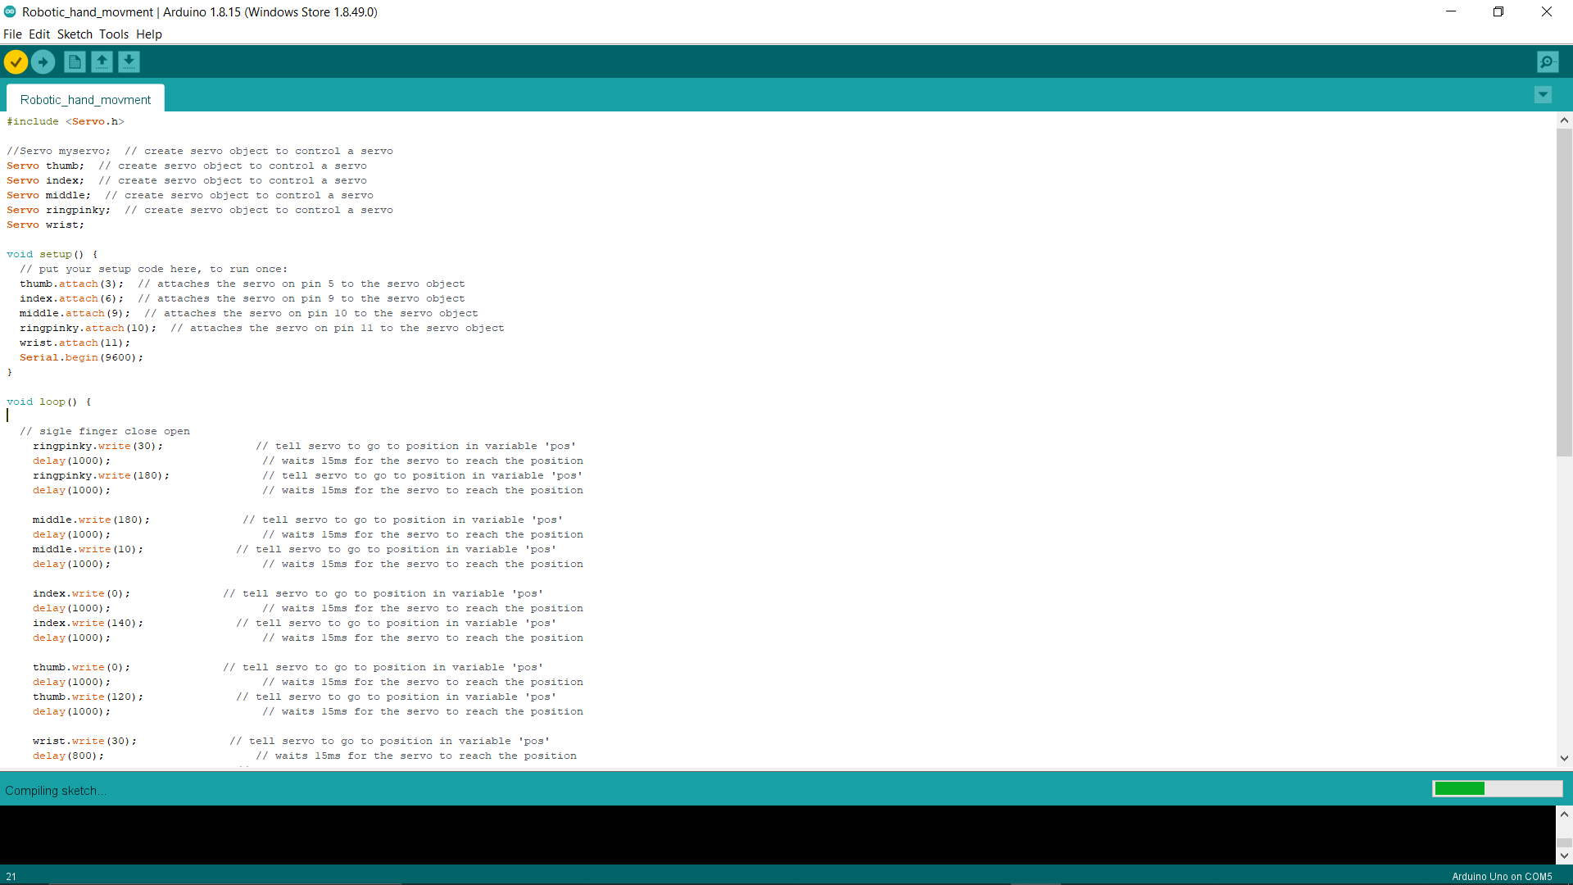1573x885 pixels.
Task: Click the 'middle.write(10);' statement
Action: point(88,549)
